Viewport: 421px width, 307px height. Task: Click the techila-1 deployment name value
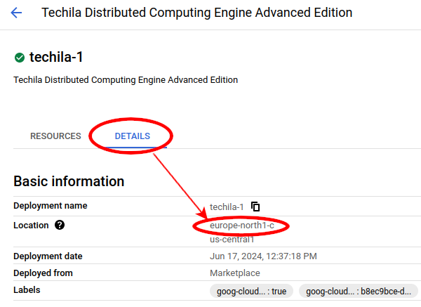click(x=227, y=207)
